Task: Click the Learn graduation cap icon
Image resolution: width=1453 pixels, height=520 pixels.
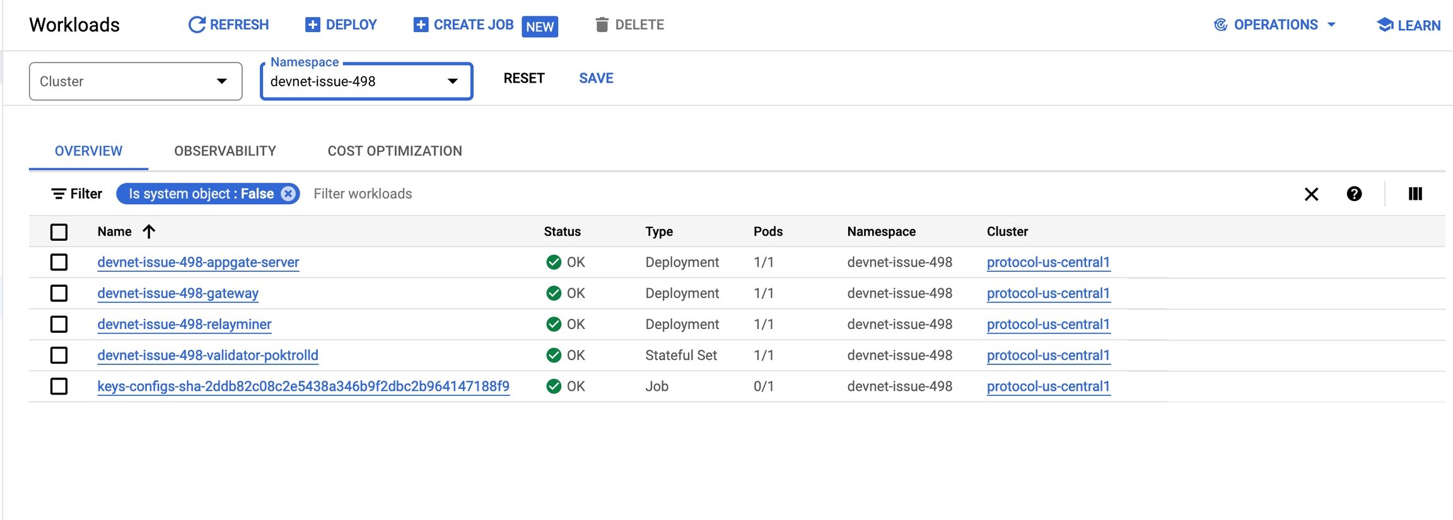Action: coord(1385,25)
